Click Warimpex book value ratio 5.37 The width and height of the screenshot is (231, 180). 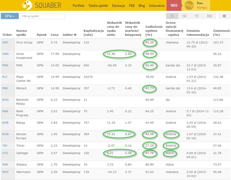[x=128, y=172]
